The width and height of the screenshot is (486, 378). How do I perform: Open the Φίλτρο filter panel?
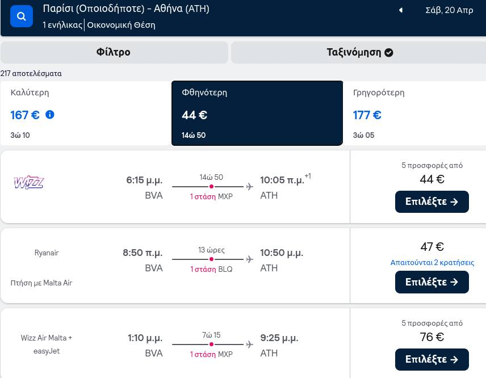pyautogui.click(x=114, y=52)
